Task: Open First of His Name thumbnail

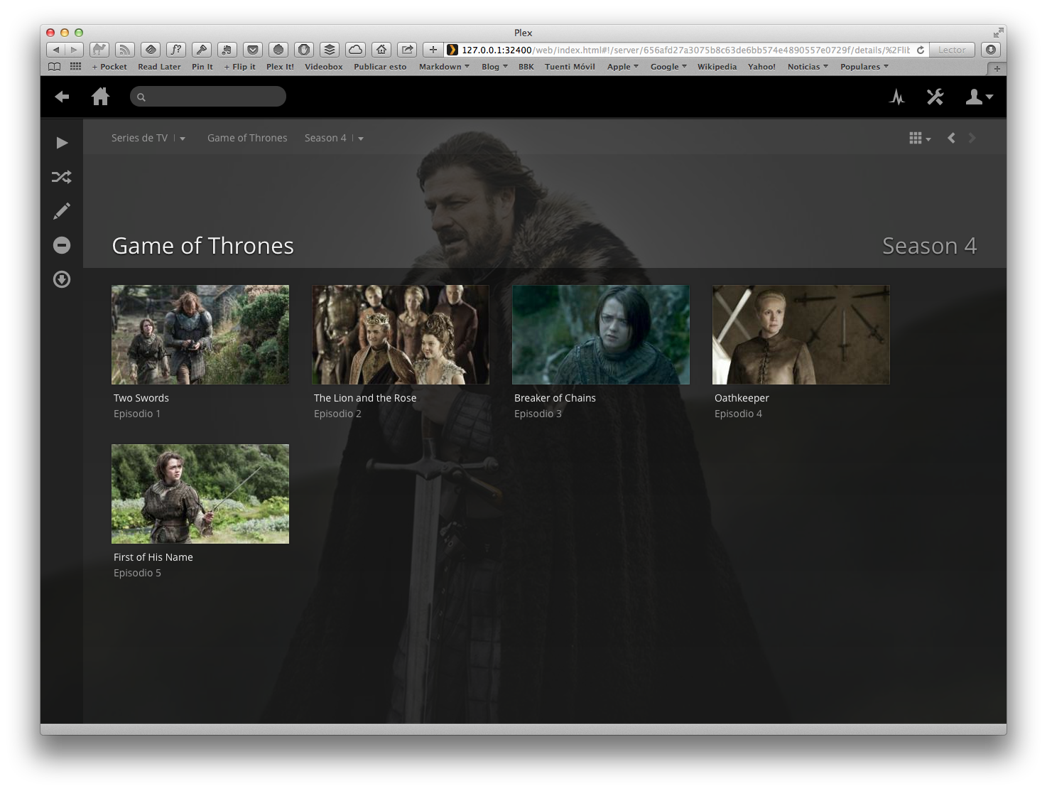Action: 200,494
